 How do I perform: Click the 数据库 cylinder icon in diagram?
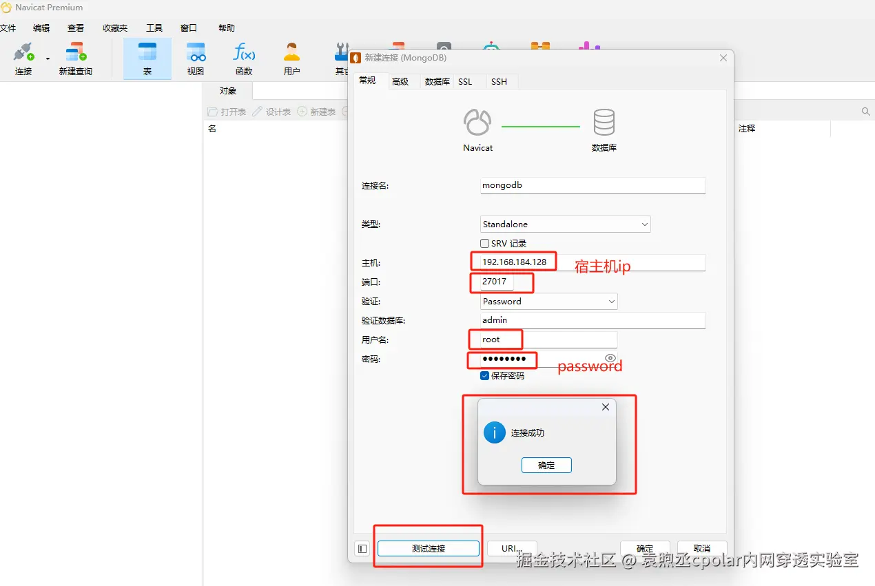tap(604, 122)
